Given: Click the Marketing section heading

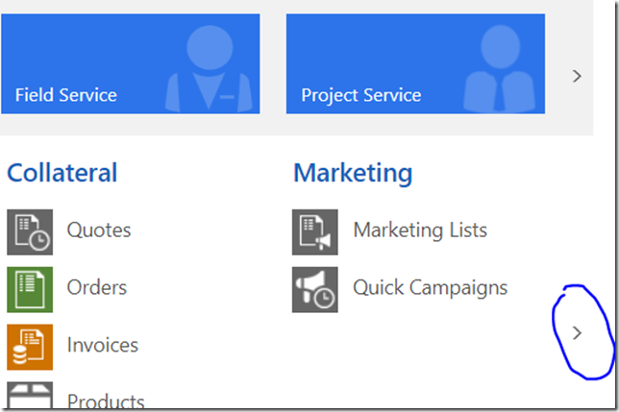Looking at the screenshot, I should click(353, 174).
